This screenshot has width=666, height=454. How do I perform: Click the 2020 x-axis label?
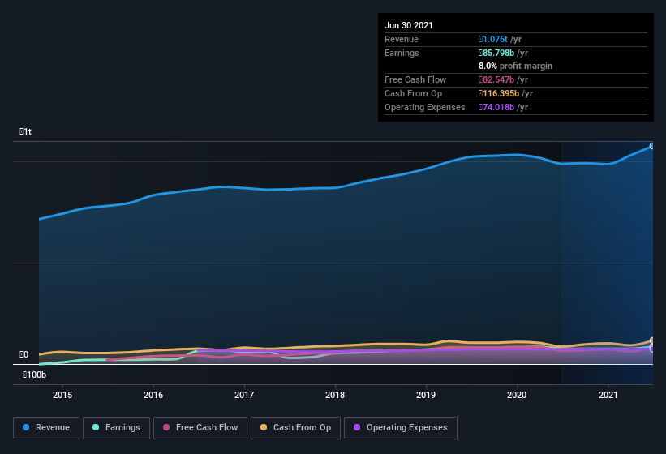(x=517, y=395)
